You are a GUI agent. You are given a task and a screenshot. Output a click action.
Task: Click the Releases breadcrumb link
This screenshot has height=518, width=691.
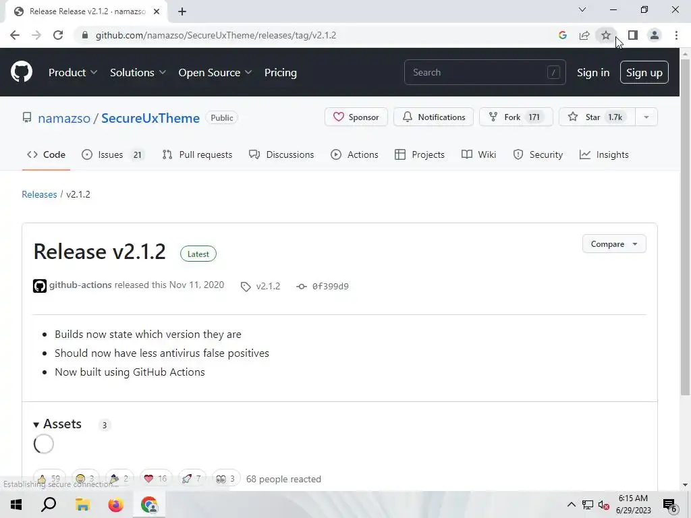pos(39,194)
